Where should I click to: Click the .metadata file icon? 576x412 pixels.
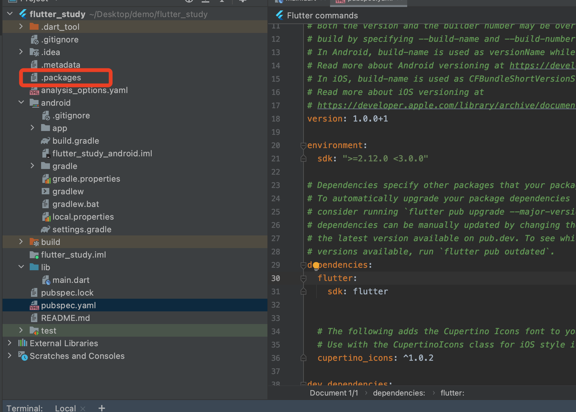(x=34, y=65)
